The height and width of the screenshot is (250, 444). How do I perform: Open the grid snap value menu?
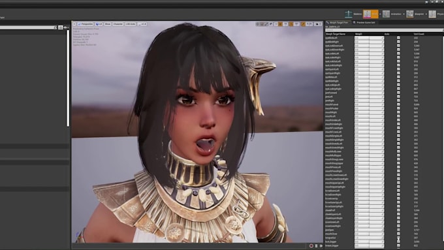(285, 24)
